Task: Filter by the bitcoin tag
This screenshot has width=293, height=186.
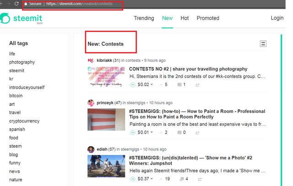Action: [x=16, y=96]
